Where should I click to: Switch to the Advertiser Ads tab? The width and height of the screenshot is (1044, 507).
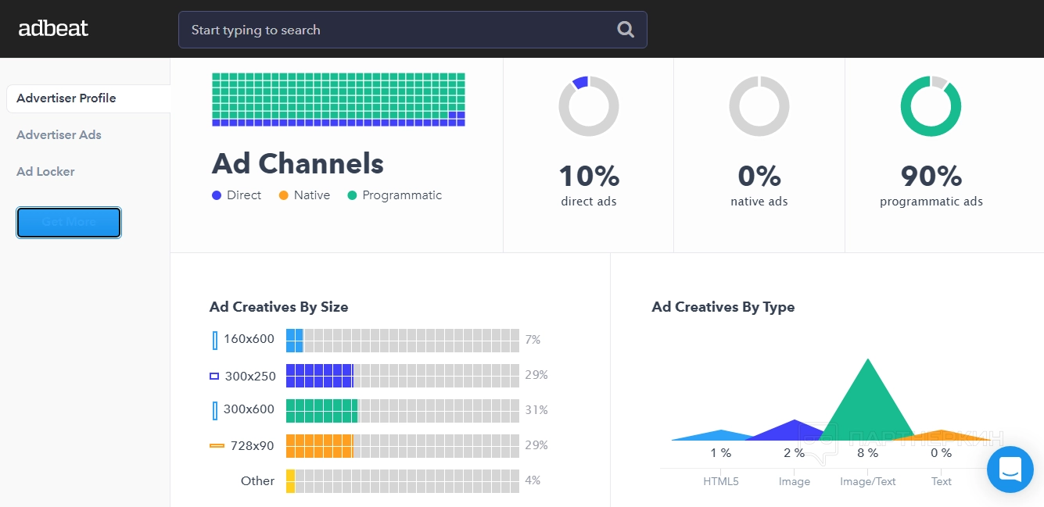[59, 135]
